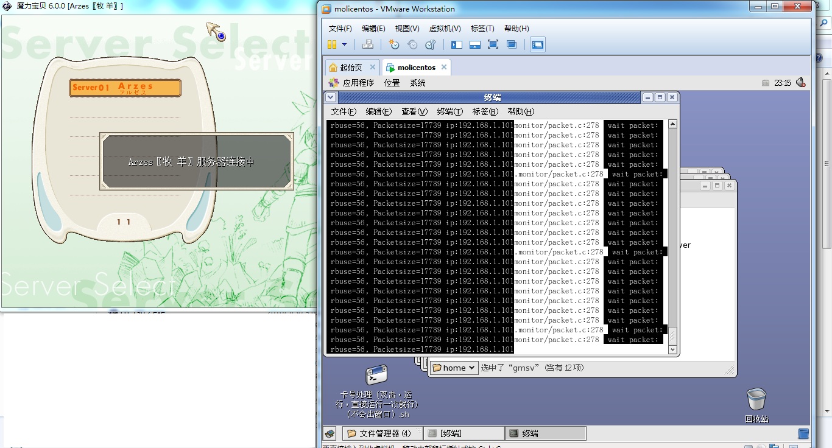Open the 回收站 trash desktop icon
The image size is (832, 448).
click(756, 399)
